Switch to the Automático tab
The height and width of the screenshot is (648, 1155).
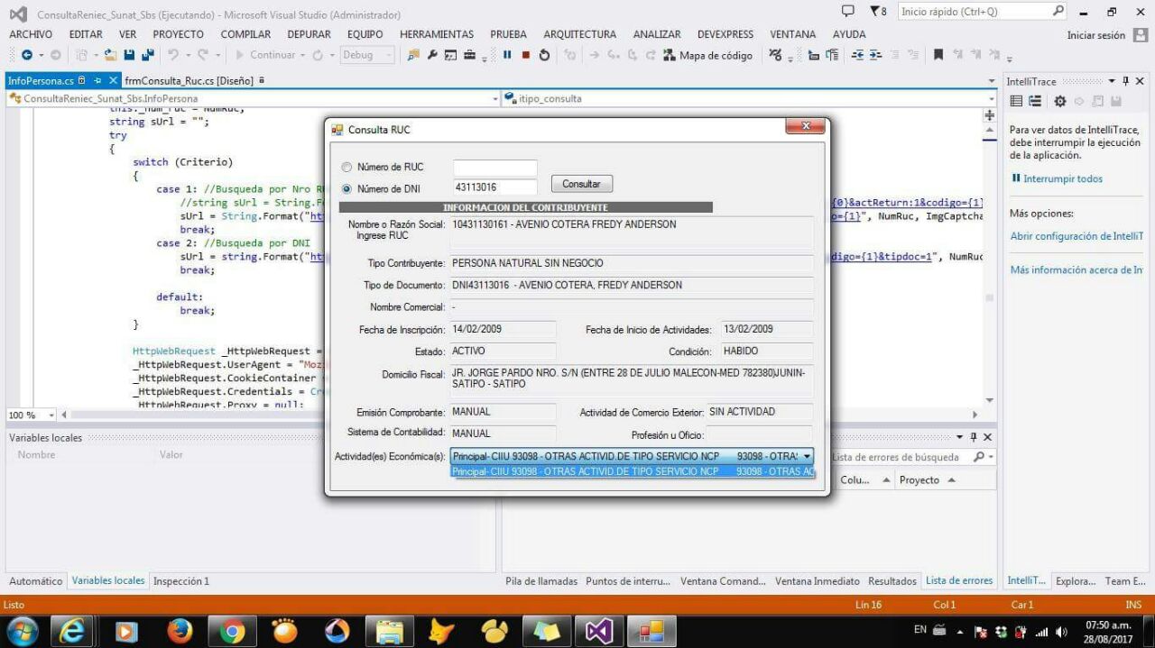[x=36, y=581]
